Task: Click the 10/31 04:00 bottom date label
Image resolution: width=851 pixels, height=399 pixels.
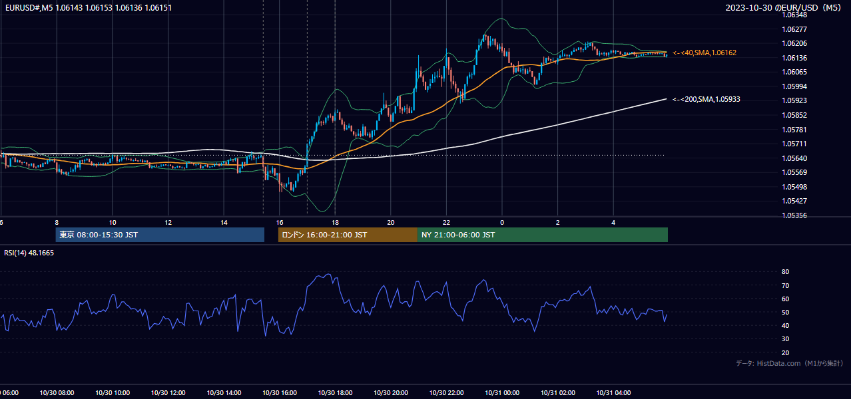Action: tap(613, 393)
